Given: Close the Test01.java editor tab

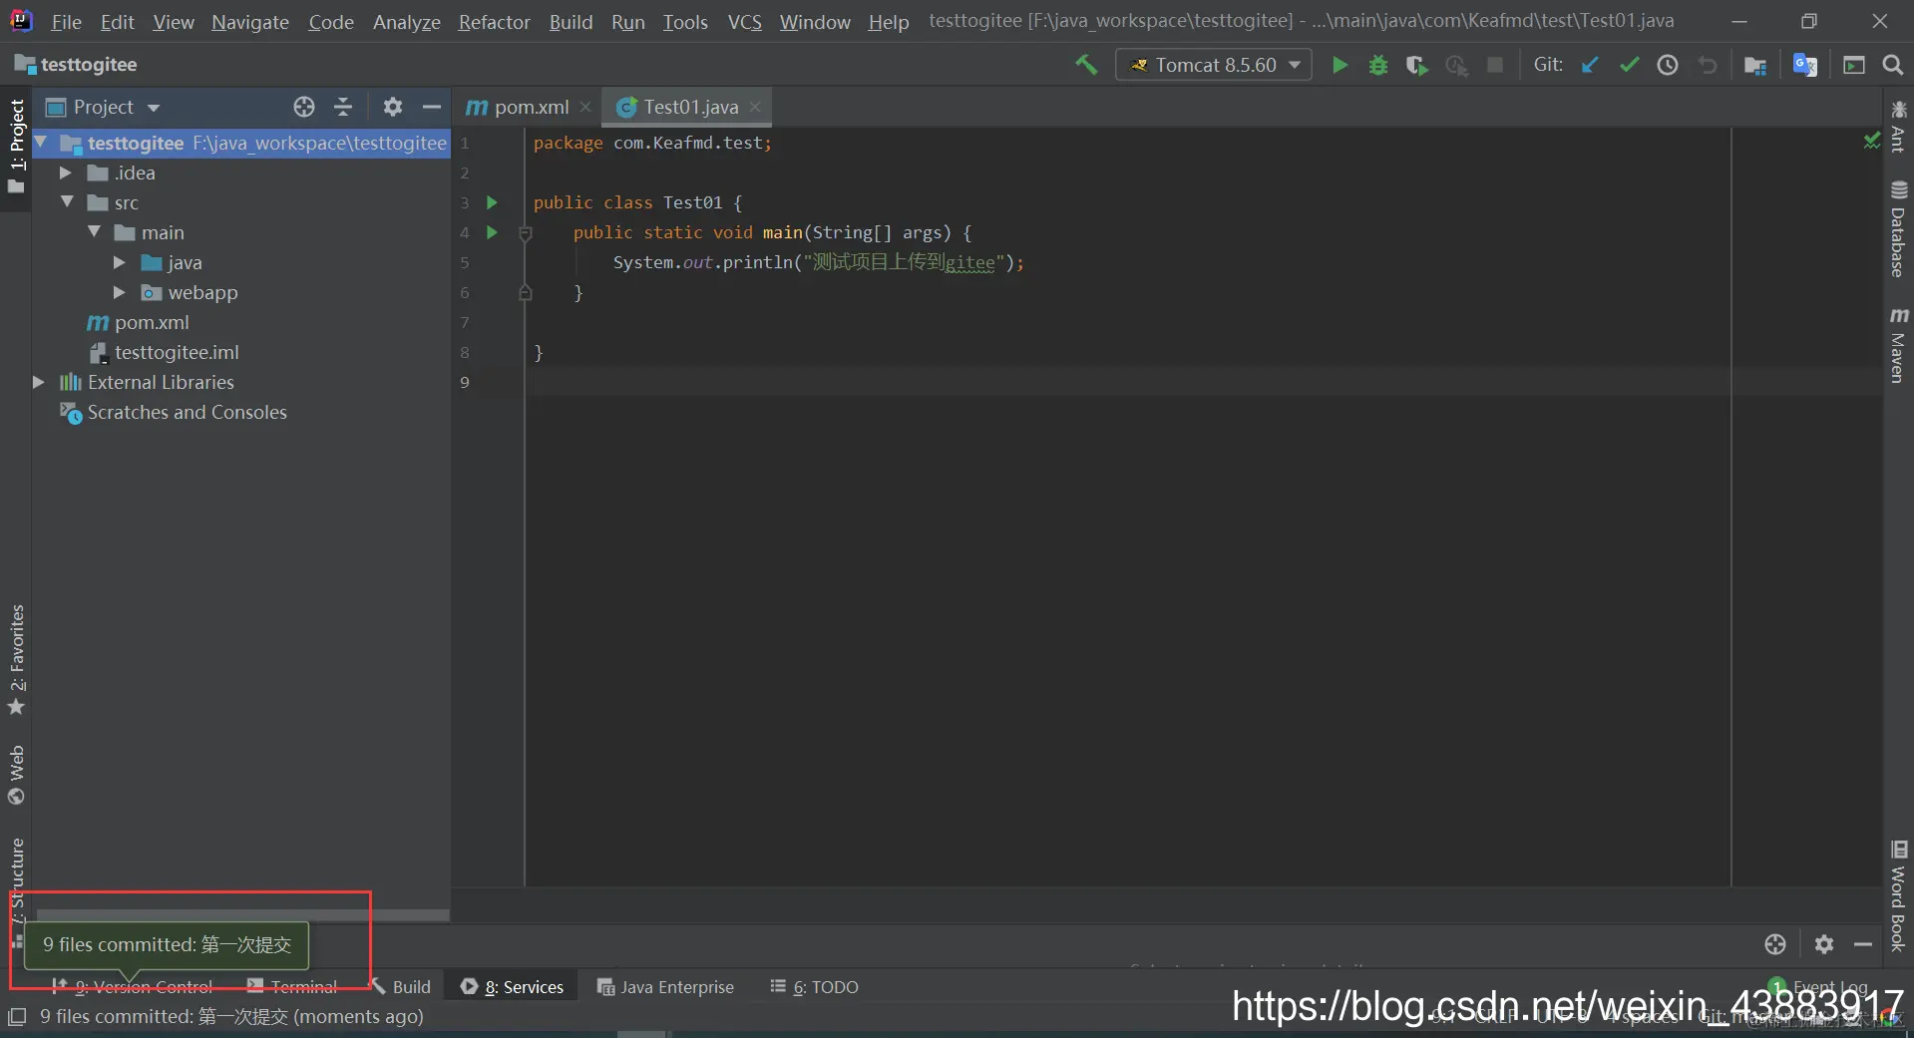Looking at the screenshot, I should (755, 107).
